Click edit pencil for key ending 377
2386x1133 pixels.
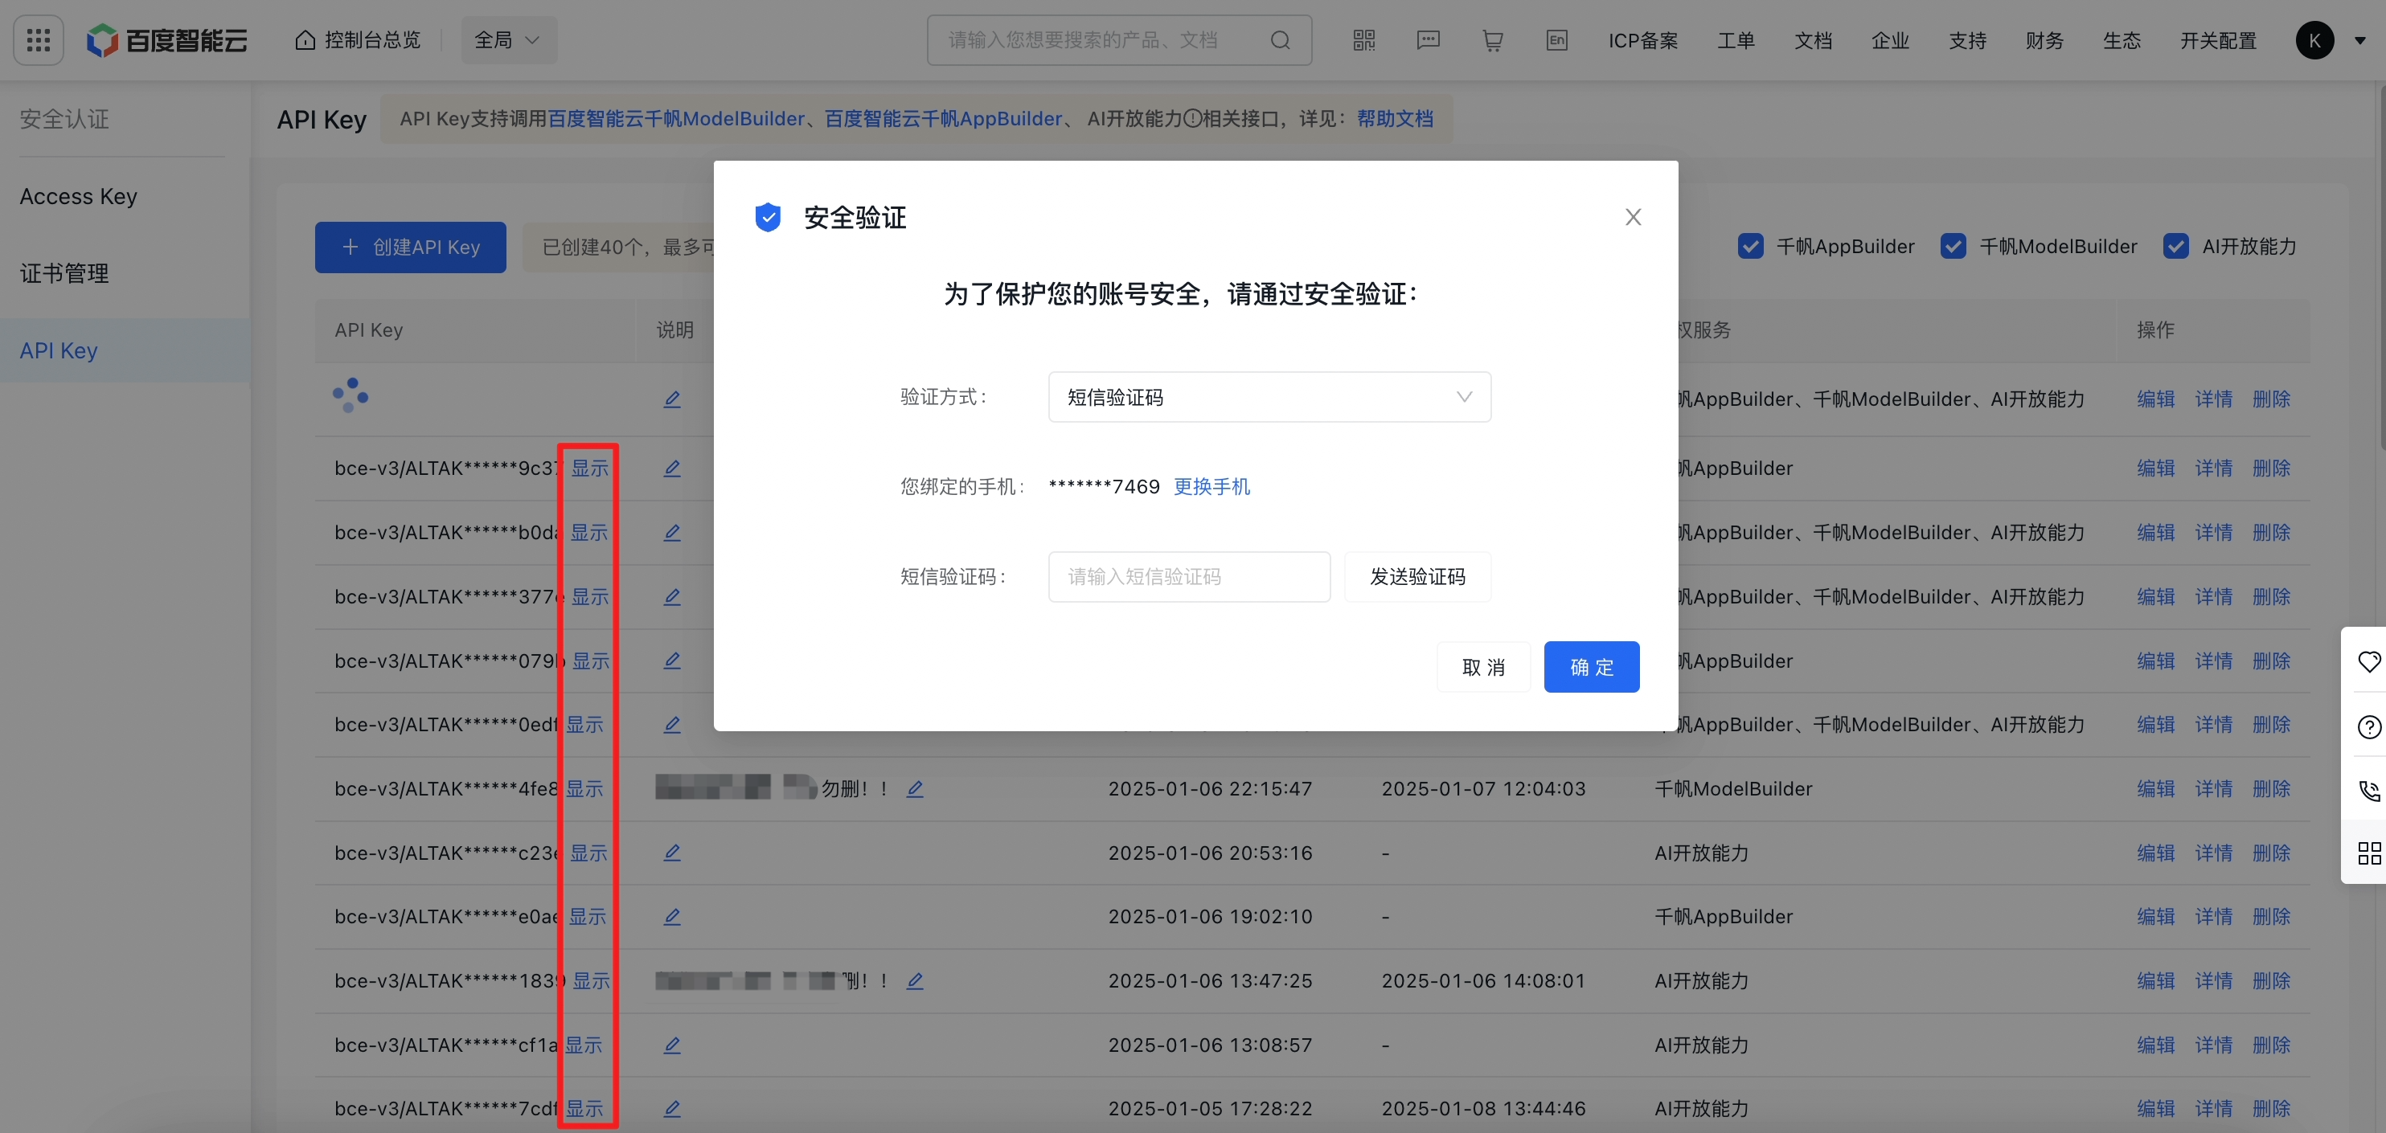[x=672, y=597]
